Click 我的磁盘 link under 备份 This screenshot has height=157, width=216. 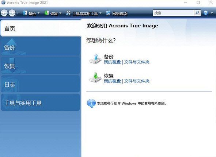(x=112, y=62)
